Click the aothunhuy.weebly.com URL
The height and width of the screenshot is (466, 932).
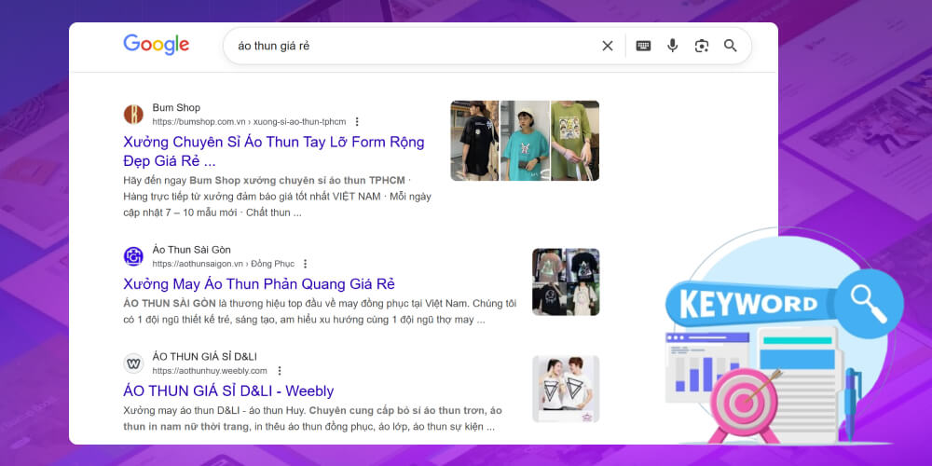tap(210, 371)
